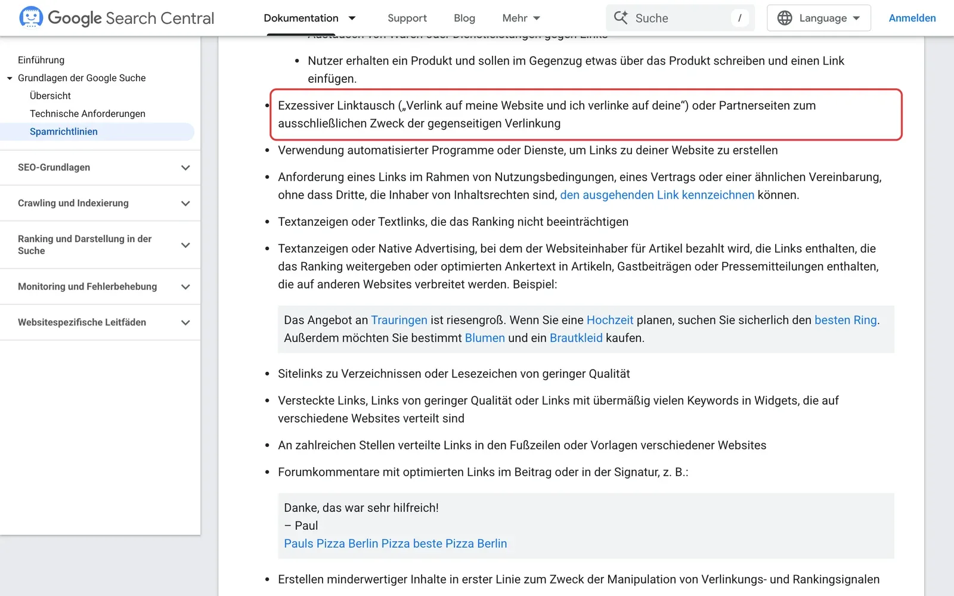Open the Language selector dropdown

click(x=819, y=18)
